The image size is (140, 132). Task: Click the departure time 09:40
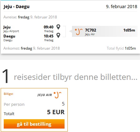(49, 27)
